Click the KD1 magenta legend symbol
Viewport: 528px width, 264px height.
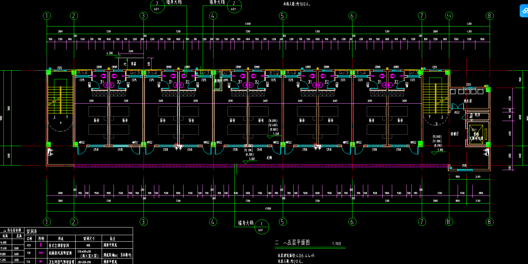[x=41, y=245]
